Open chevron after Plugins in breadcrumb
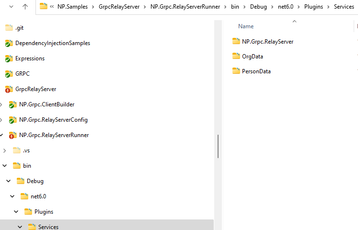Viewport: 358px width, 230px height. tap(328, 7)
